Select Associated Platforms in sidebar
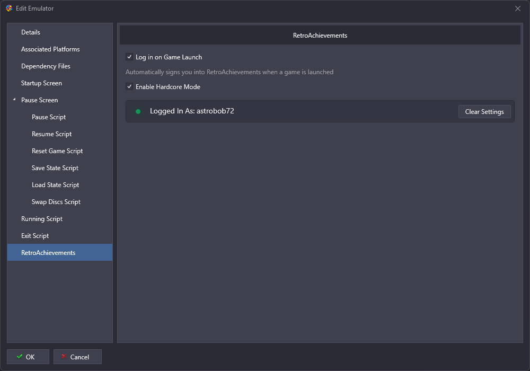The image size is (530, 371). (60, 49)
